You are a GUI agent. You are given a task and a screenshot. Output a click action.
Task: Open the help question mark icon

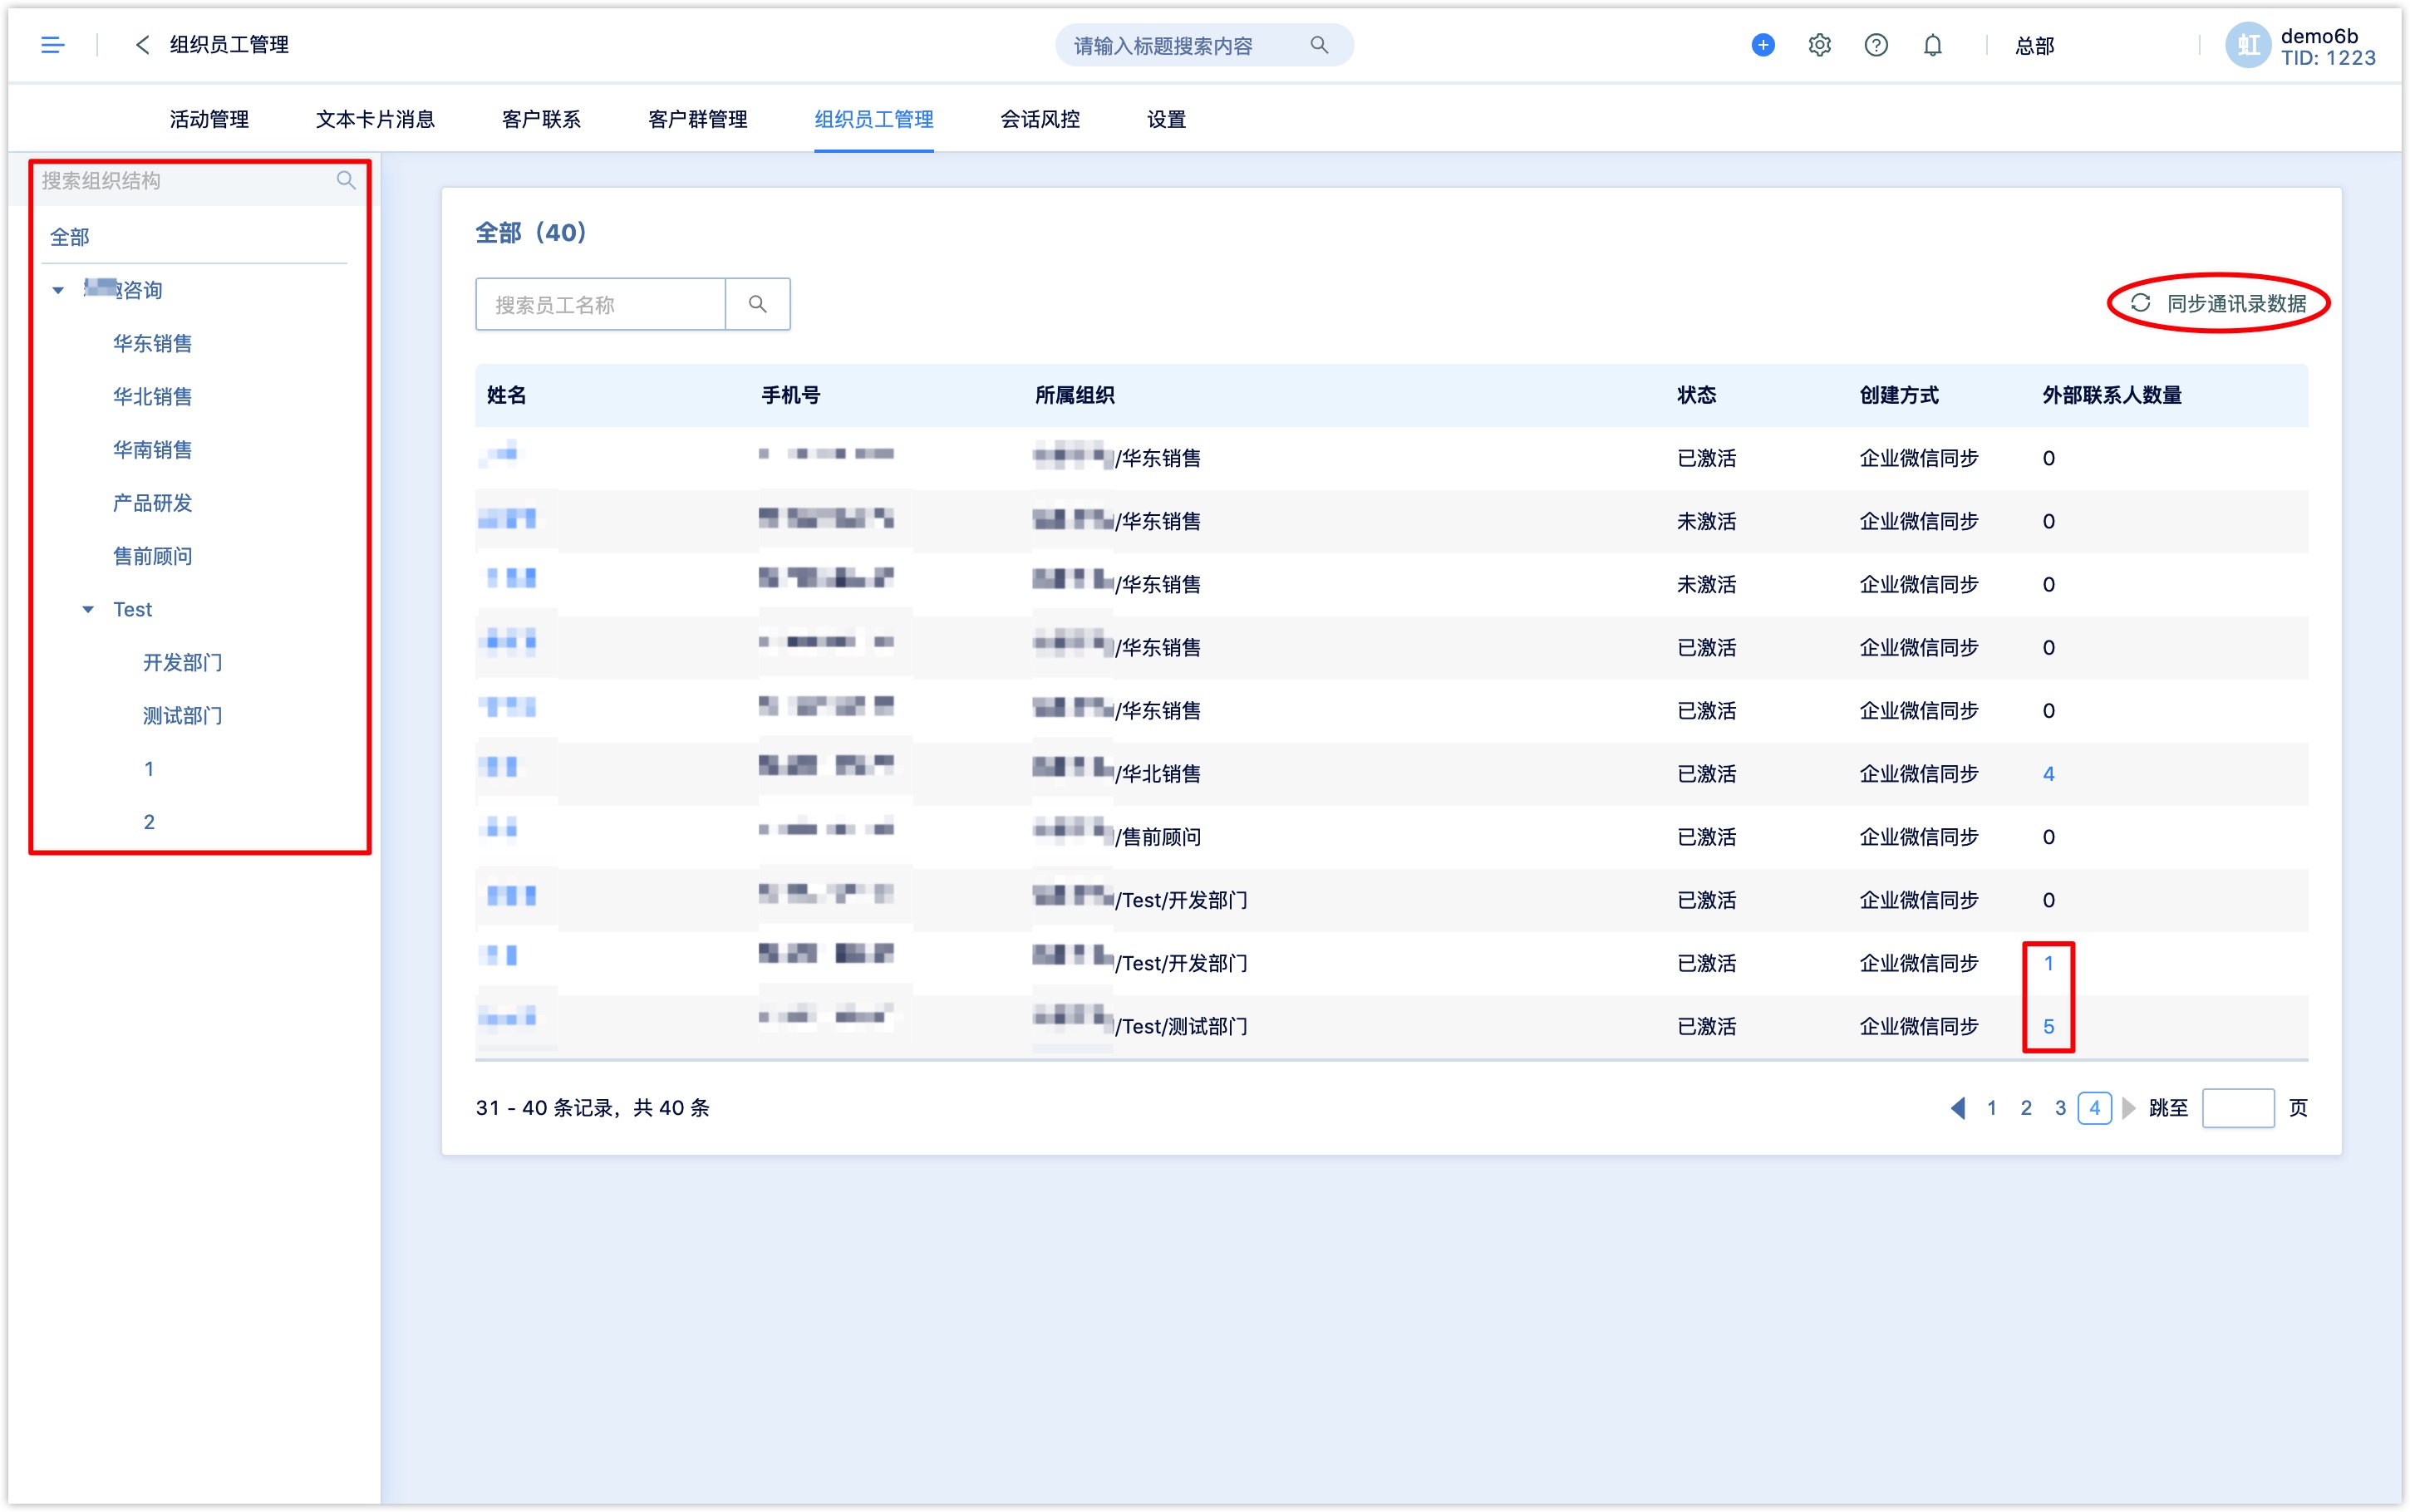click(1876, 45)
